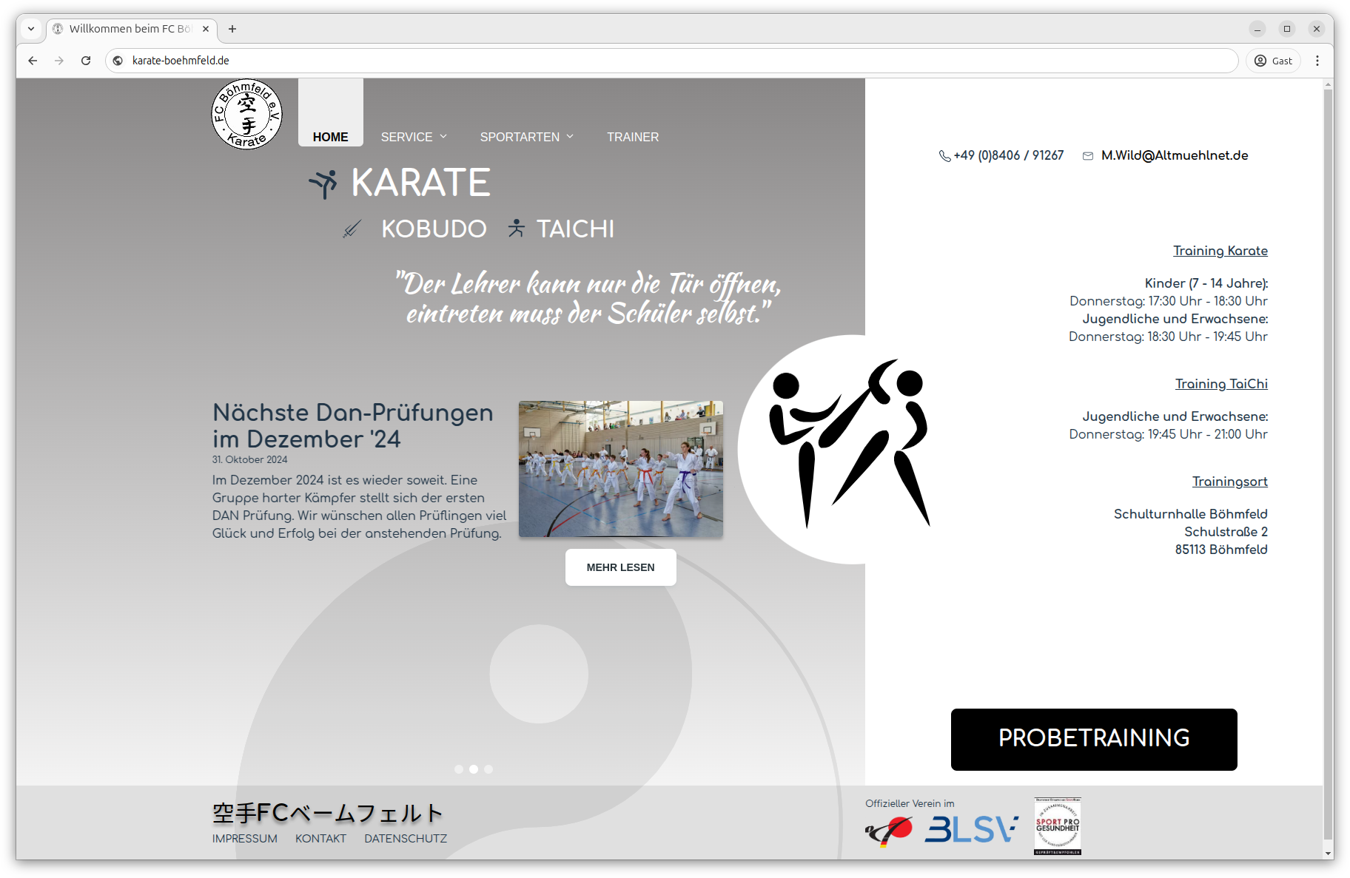Open the browser three-dot menu
The height and width of the screenshot is (878, 1350).
[x=1317, y=61]
